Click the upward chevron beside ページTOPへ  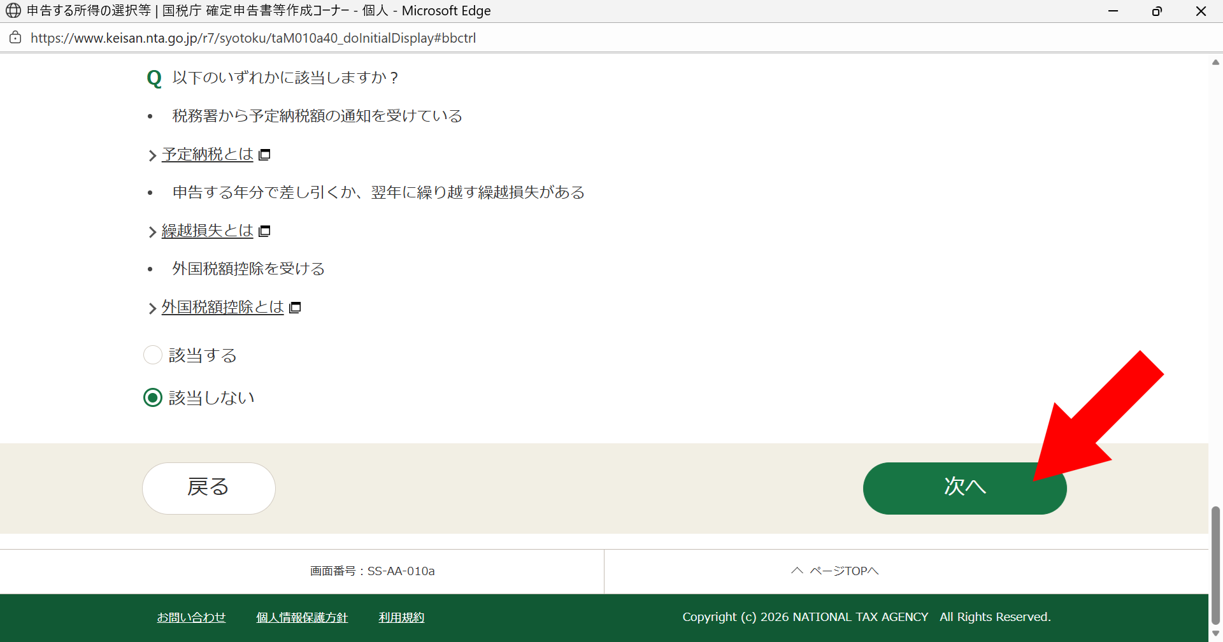click(796, 570)
